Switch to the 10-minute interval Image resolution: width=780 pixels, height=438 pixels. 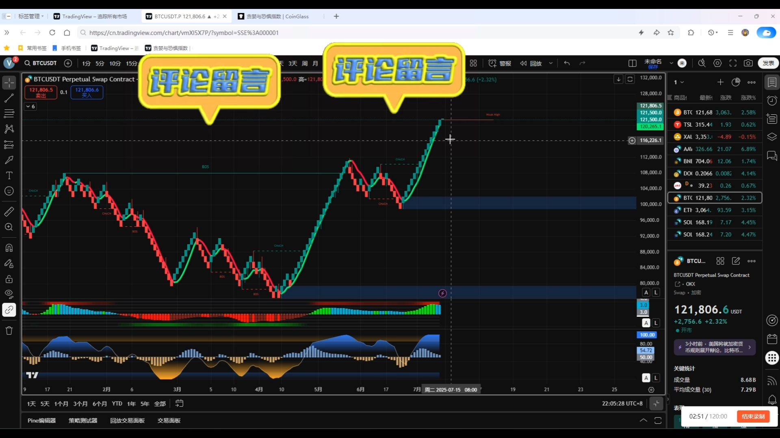click(x=115, y=63)
